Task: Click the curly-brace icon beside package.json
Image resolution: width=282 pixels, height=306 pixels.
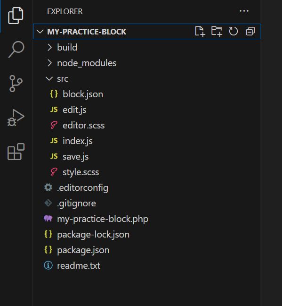Action: click(x=48, y=250)
